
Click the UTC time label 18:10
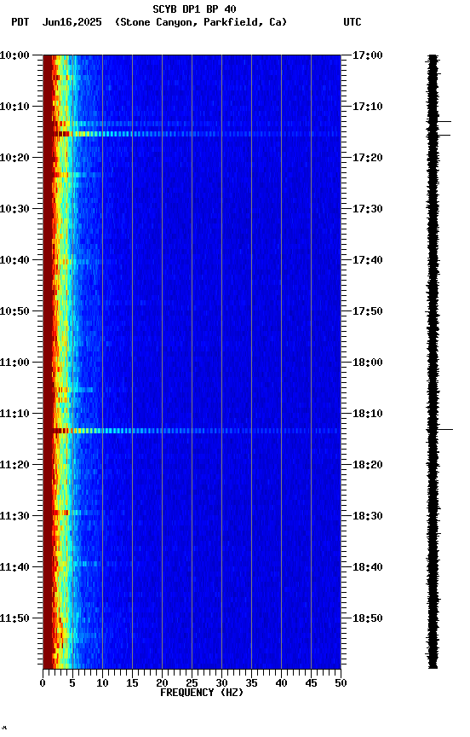368,414
